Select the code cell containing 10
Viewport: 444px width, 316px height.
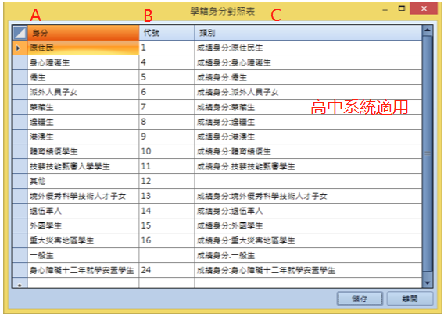(x=166, y=151)
